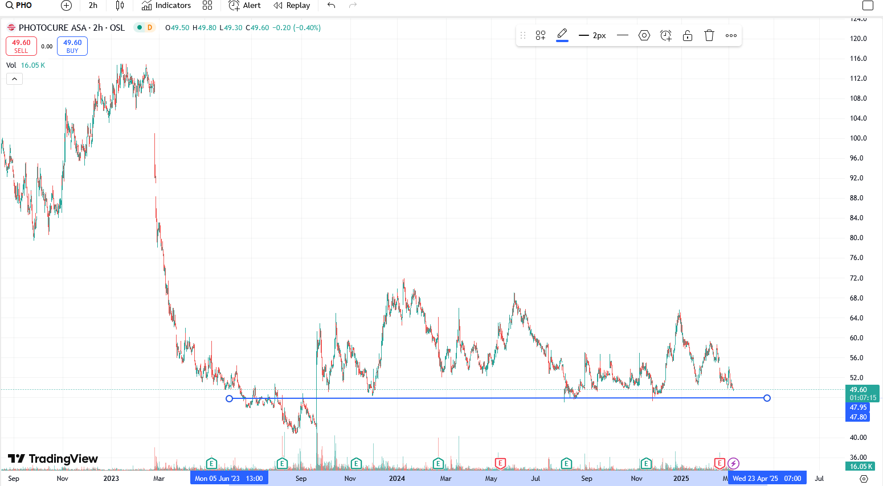Lock the selected trend line
Viewport: 883px width, 486px height.
pyautogui.click(x=688, y=35)
